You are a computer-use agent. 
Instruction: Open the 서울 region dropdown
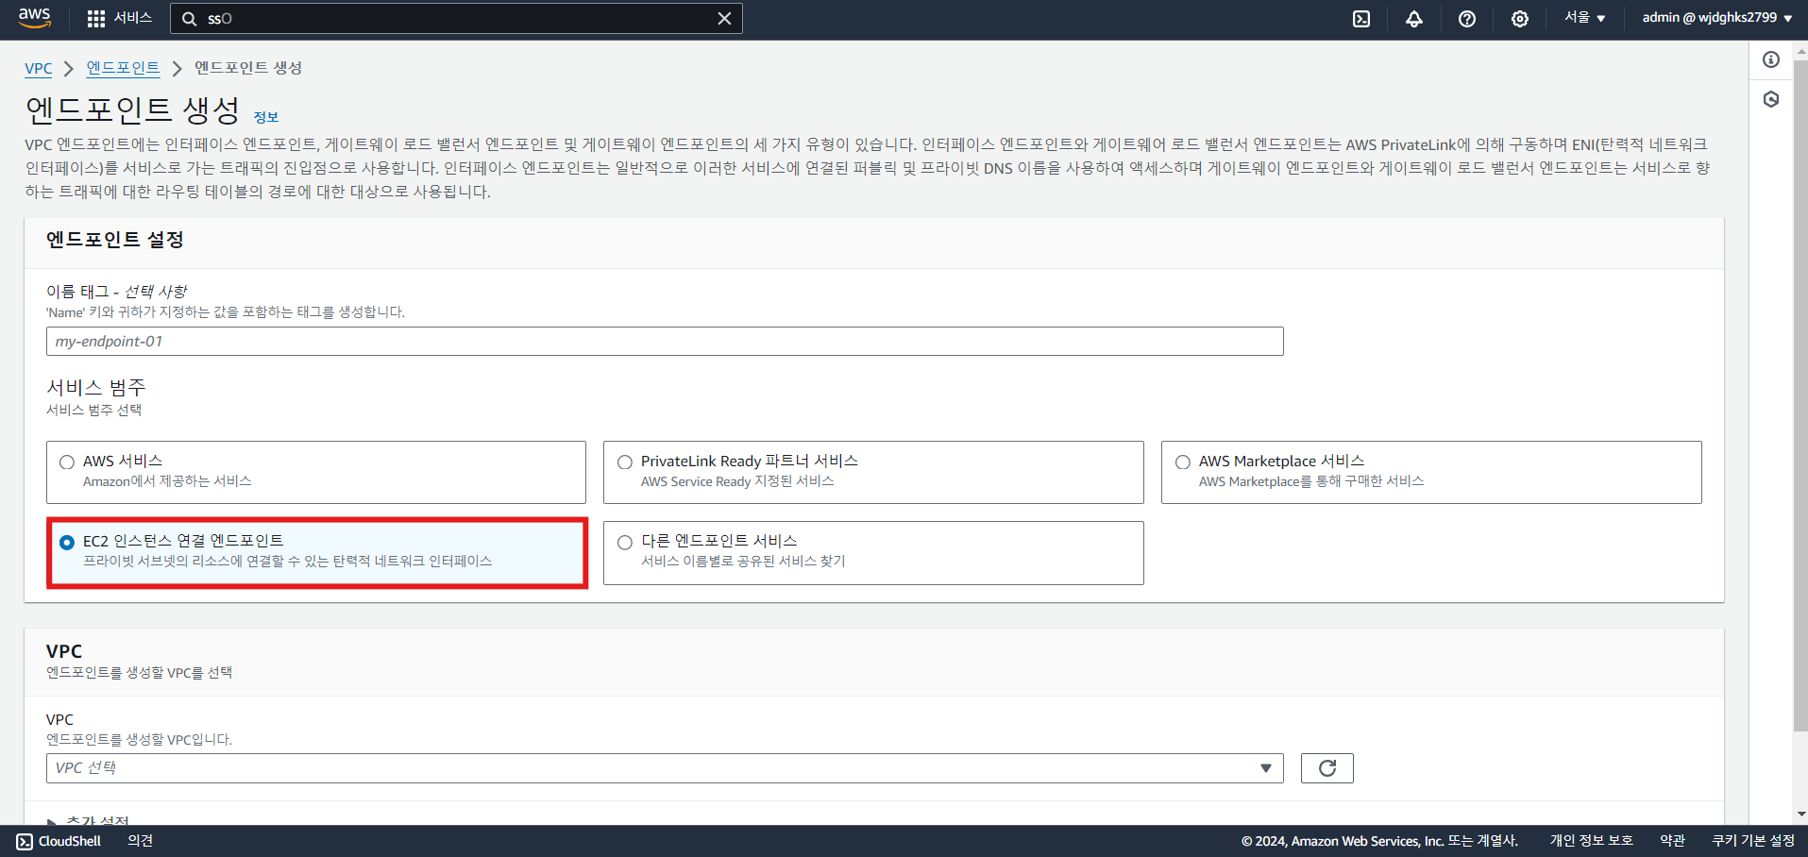click(1585, 18)
